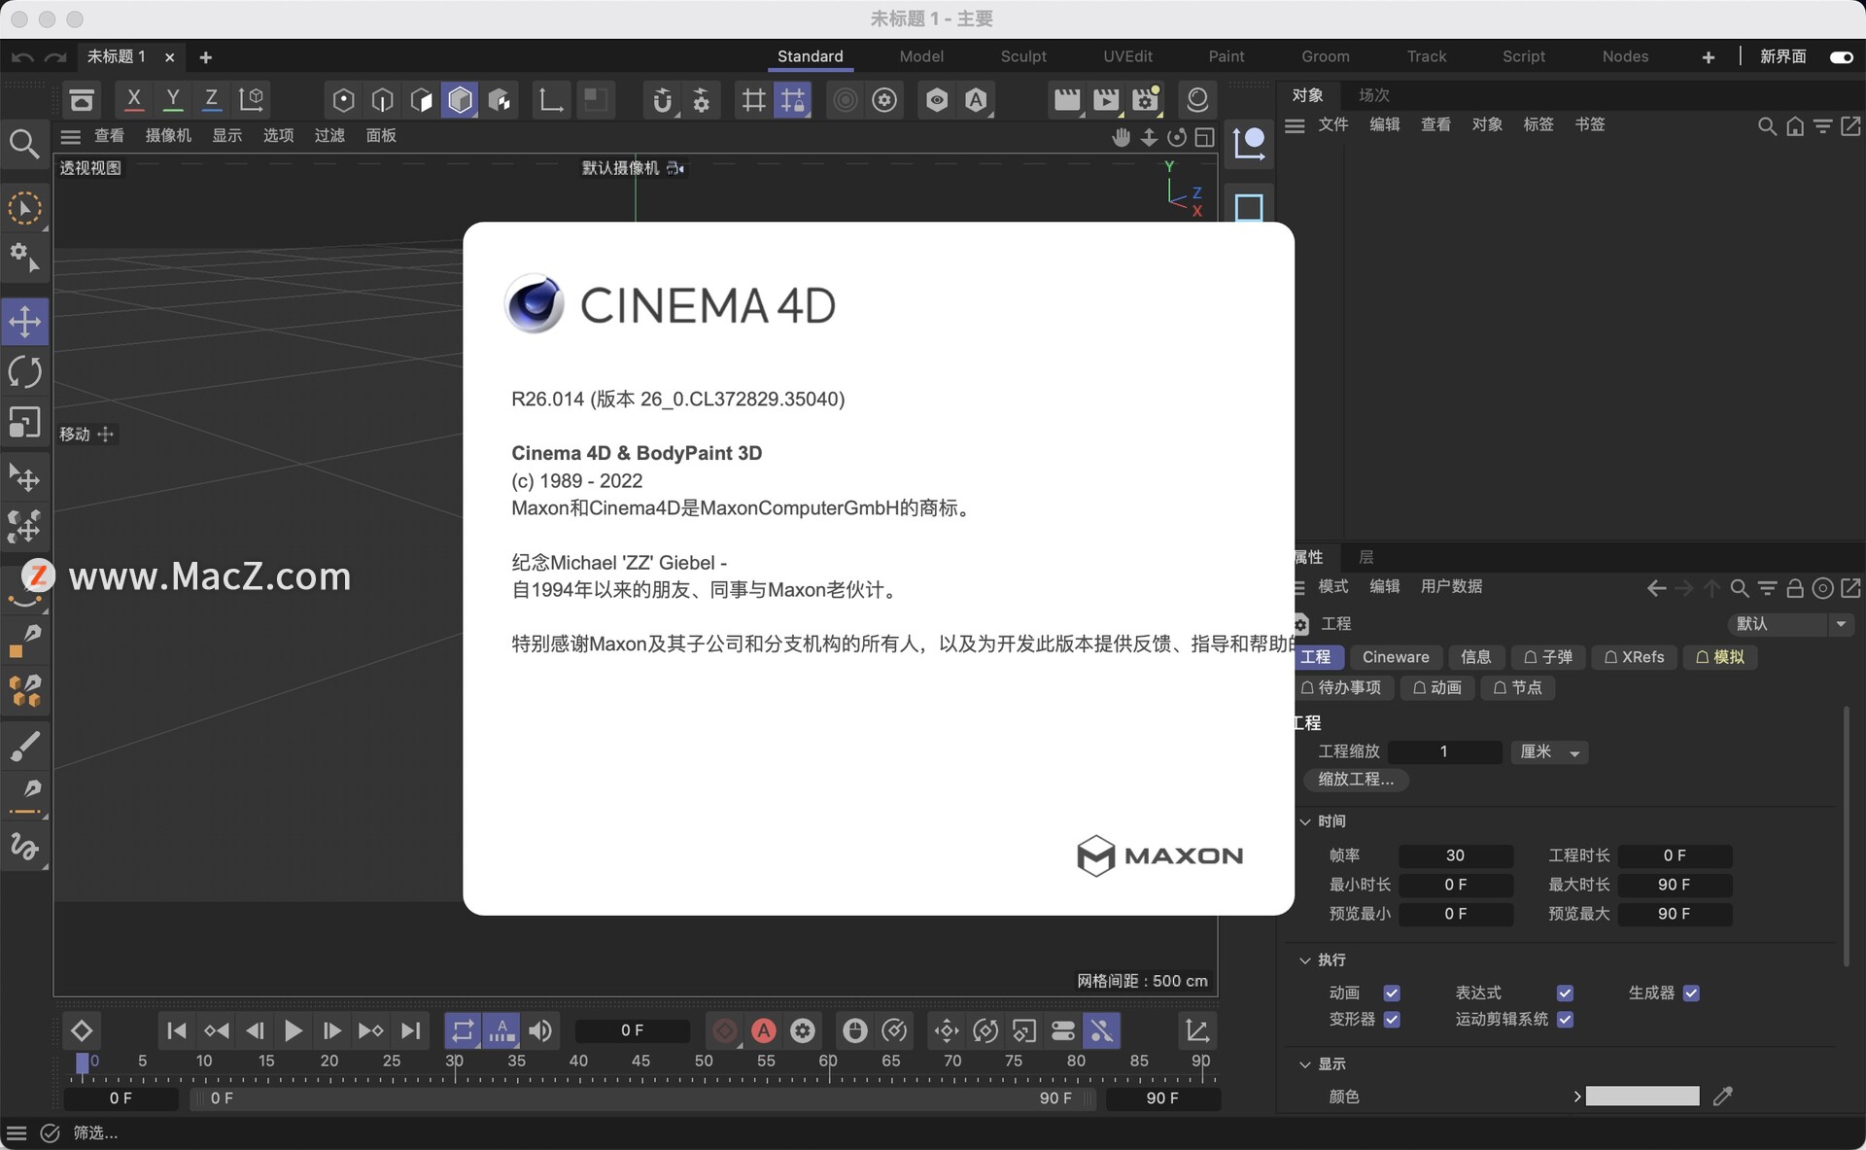
Task: Click the render view clapperboard icon
Action: (x=1067, y=100)
